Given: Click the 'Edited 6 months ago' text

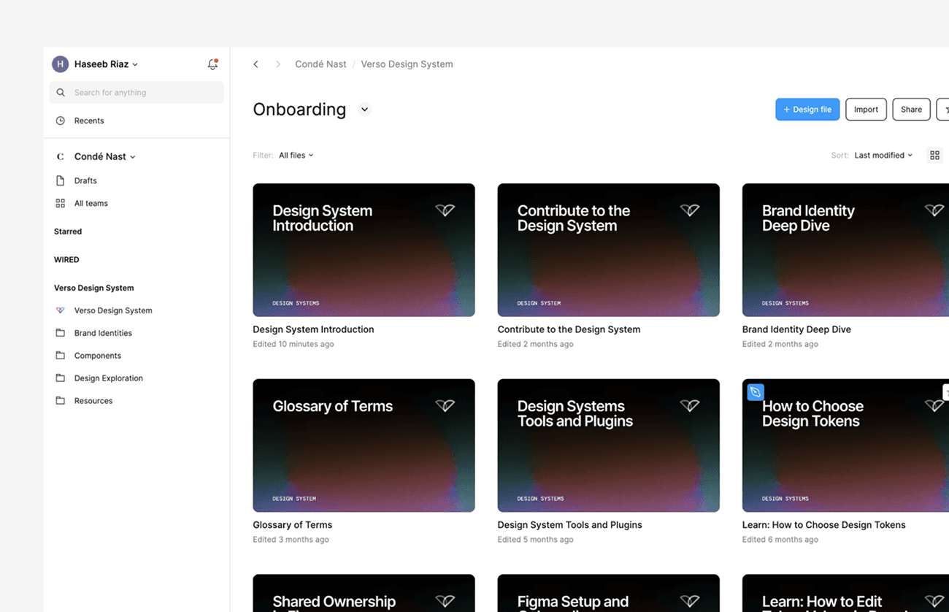Looking at the screenshot, I should (x=780, y=540).
